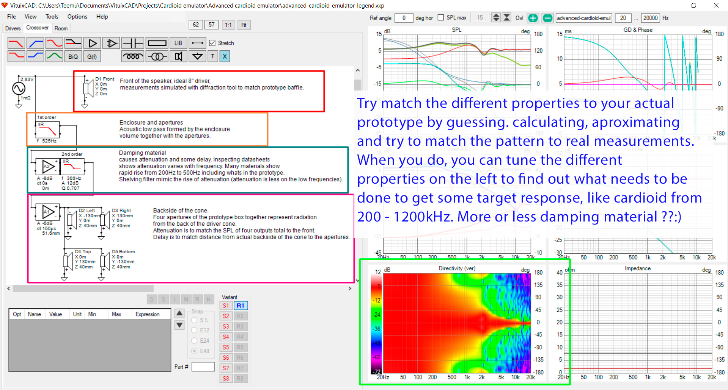
Task: Select the green peak filter block
Action: pyautogui.click(x=54, y=56)
